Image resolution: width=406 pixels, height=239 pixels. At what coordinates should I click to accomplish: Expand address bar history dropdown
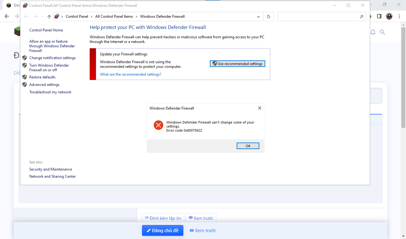(258, 16)
